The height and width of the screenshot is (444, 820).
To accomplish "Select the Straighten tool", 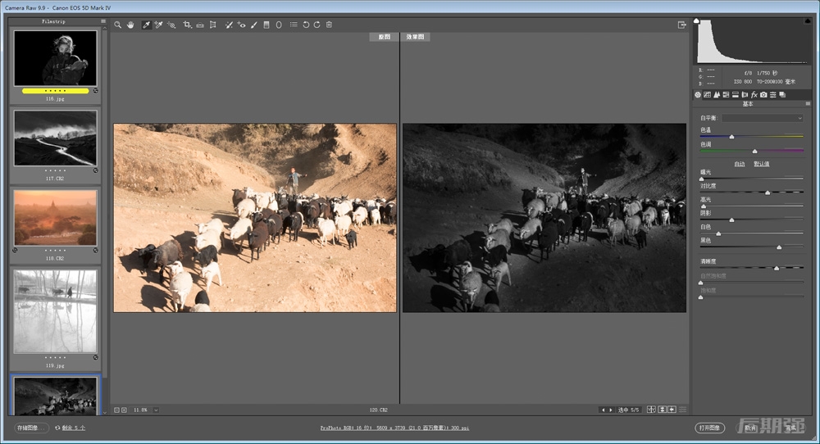I will (x=200, y=25).
